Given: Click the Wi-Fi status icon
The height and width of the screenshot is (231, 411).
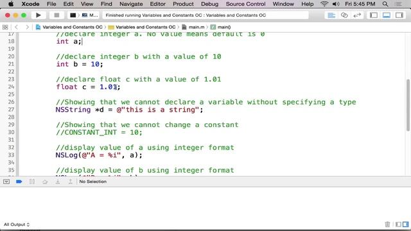Looking at the screenshot, I should coord(324,4).
